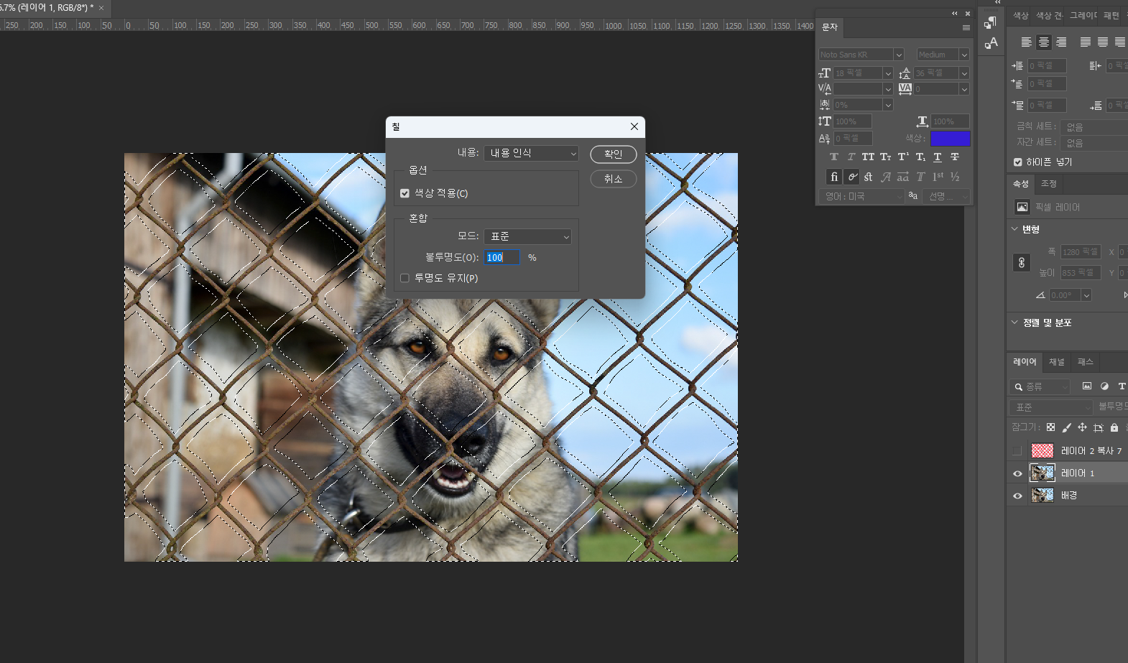
Task: Switch to the 조정 tab
Action: (x=1049, y=184)
